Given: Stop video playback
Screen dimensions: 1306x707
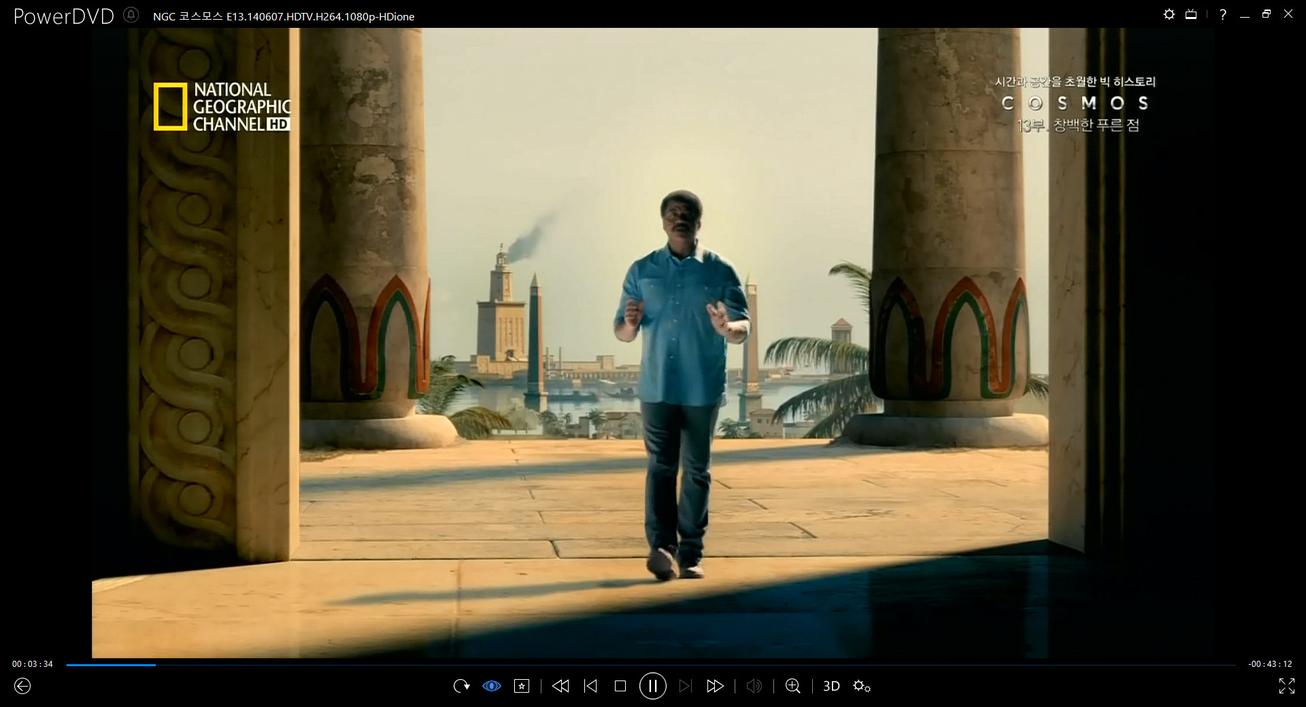Looking at the screenshot, I should click(x=620, y=686).
